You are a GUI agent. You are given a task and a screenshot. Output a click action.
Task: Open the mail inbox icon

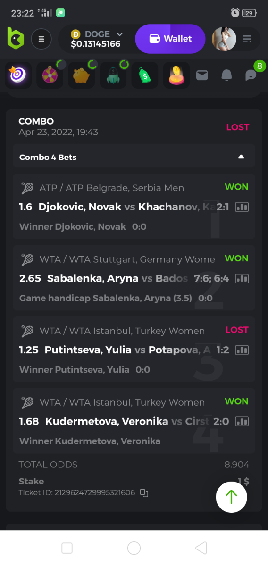(x=202, y=75)
